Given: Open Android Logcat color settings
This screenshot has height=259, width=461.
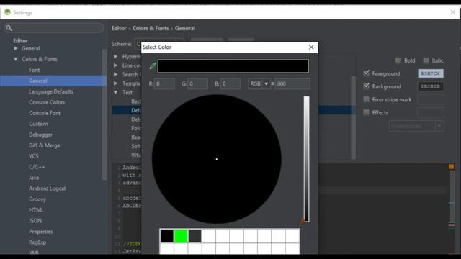Looking at the screenshot, I should (48, 188).
